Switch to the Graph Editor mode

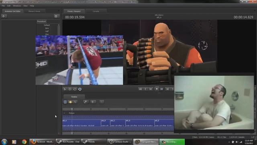[x=75, y=102]
